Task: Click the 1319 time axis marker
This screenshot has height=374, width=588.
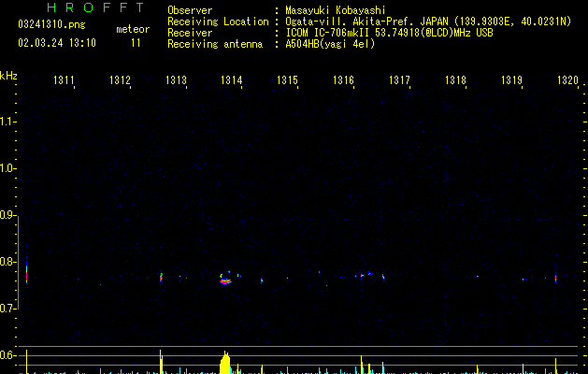Action: click(511, 79)
